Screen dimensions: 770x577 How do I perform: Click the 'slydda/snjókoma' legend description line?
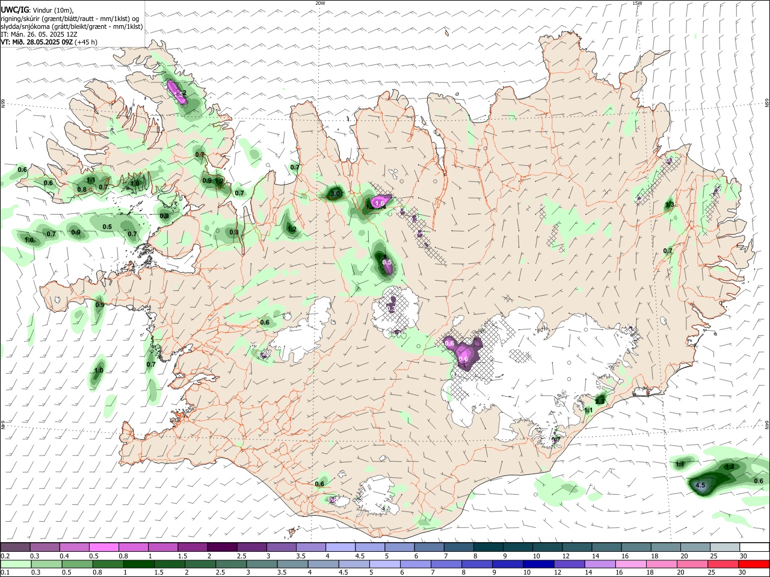point(72,26)
